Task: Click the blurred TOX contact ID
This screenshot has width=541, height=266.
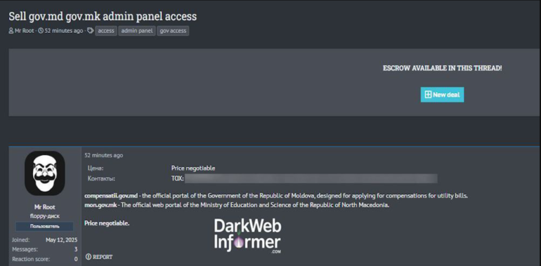Action: (x=311, y=178)
